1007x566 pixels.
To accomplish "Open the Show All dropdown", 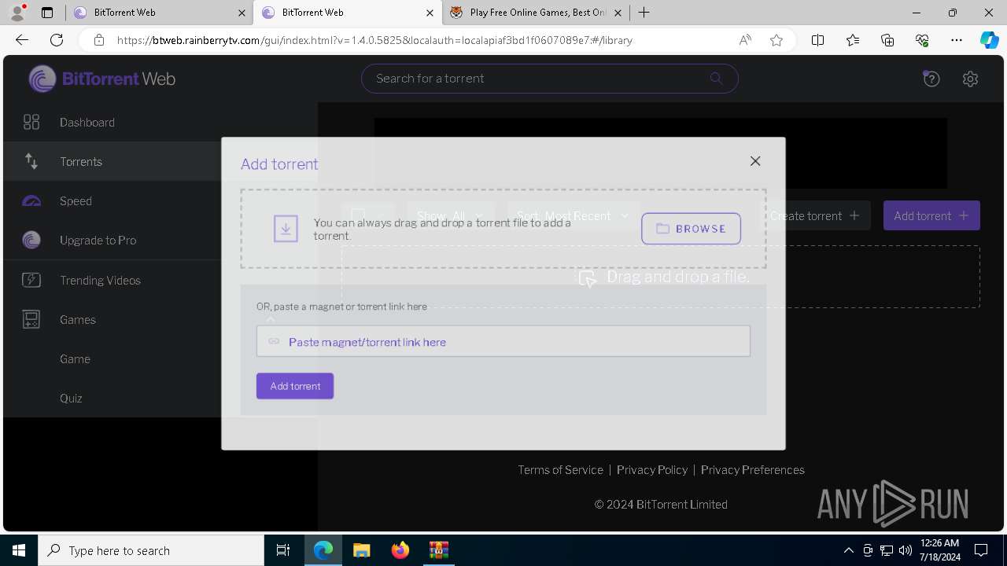I will click(x=451, y=215).
